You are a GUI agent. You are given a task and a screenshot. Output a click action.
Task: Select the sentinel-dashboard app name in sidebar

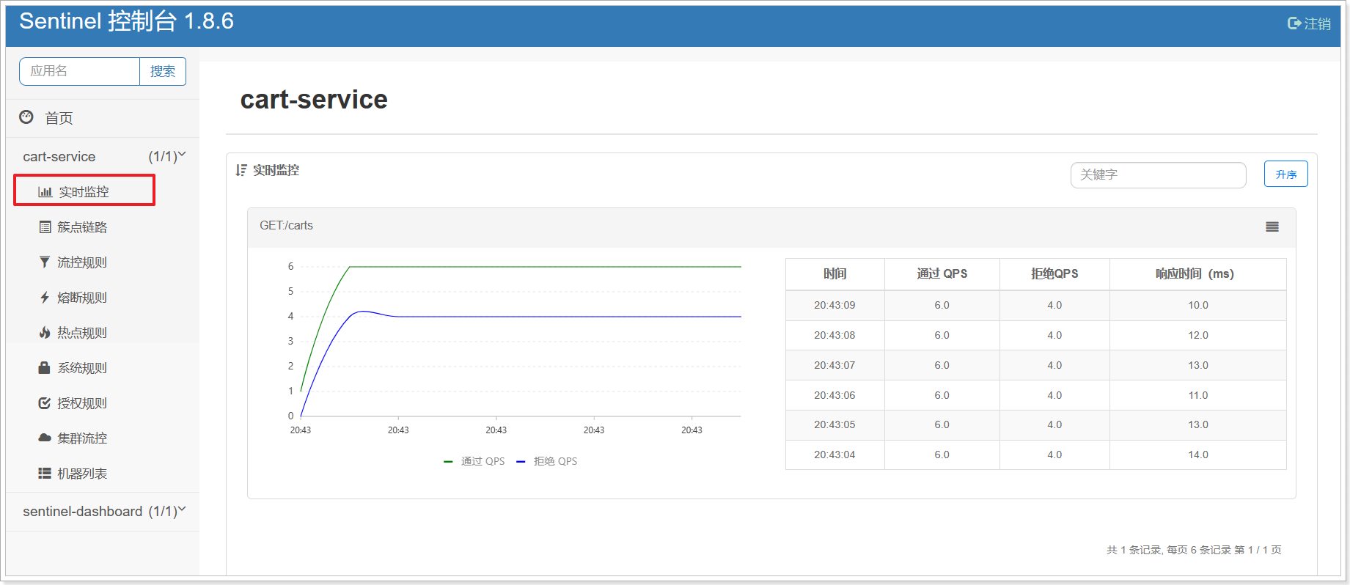pyautogui.click(x=83, y=511)
